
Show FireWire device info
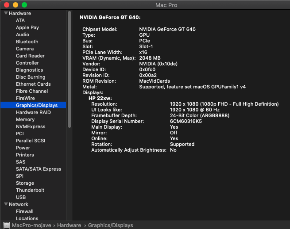click(x=25, y=98)
